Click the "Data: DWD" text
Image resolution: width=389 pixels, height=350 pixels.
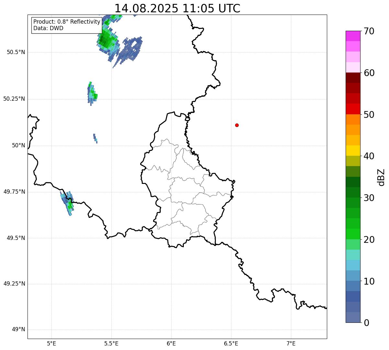point(48,28)
